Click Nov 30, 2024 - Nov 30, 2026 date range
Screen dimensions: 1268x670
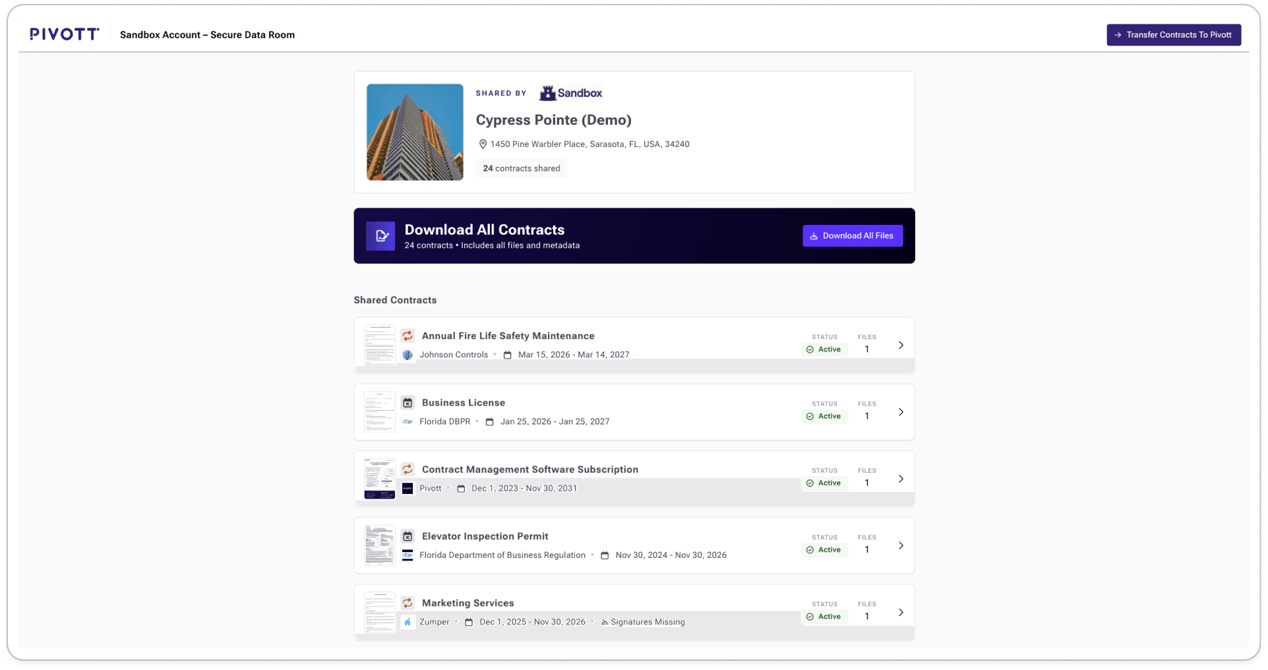point(671,555)
